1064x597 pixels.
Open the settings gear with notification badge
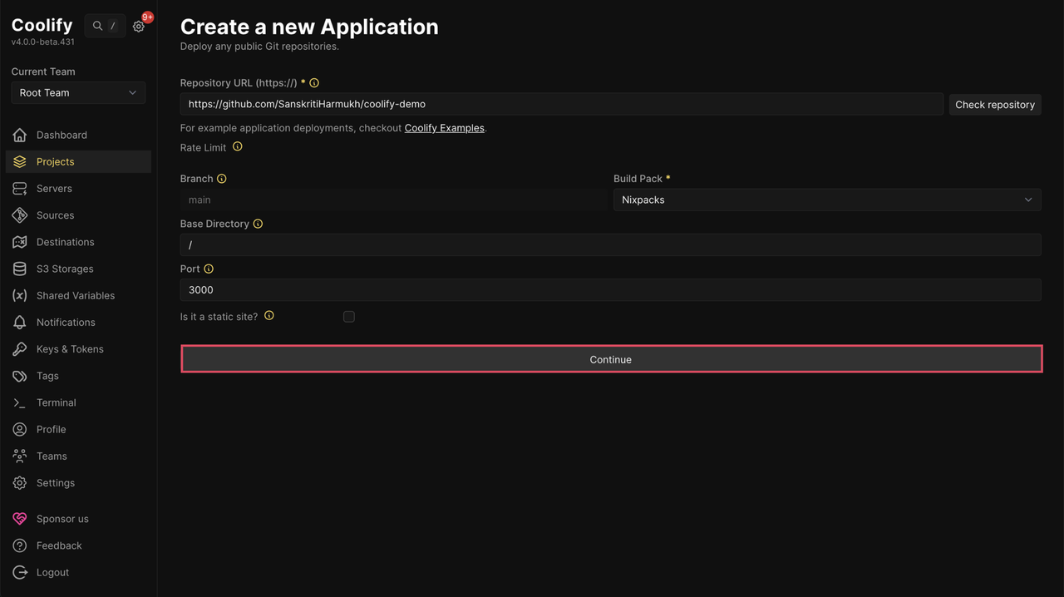(x=139, y=27)
